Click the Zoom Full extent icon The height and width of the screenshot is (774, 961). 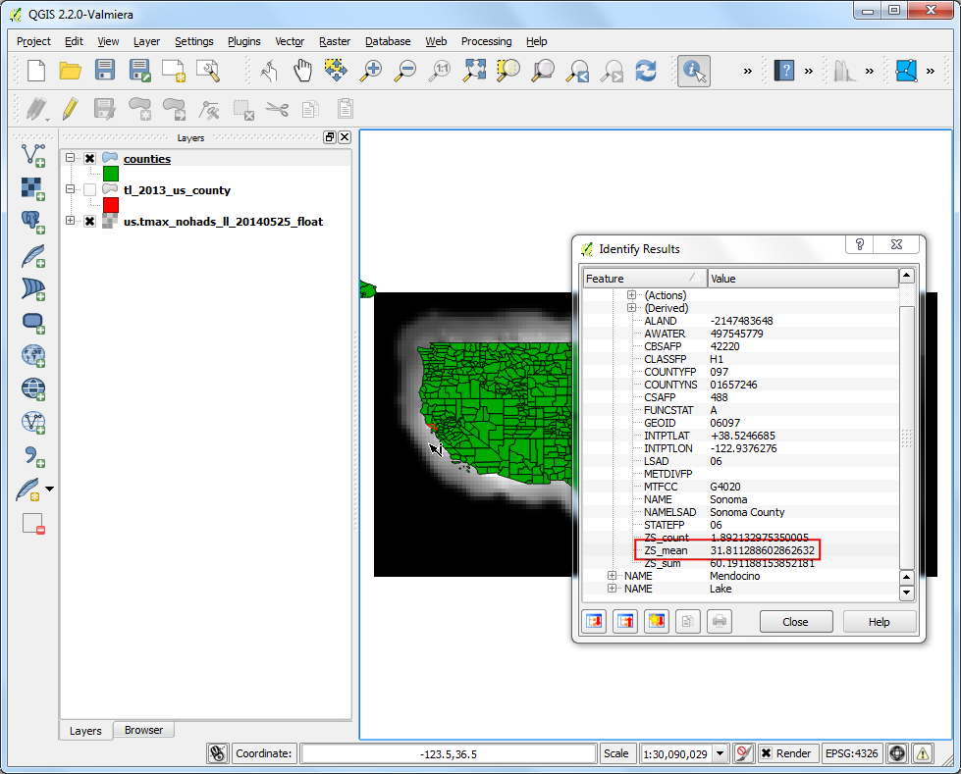click(474, 70)
